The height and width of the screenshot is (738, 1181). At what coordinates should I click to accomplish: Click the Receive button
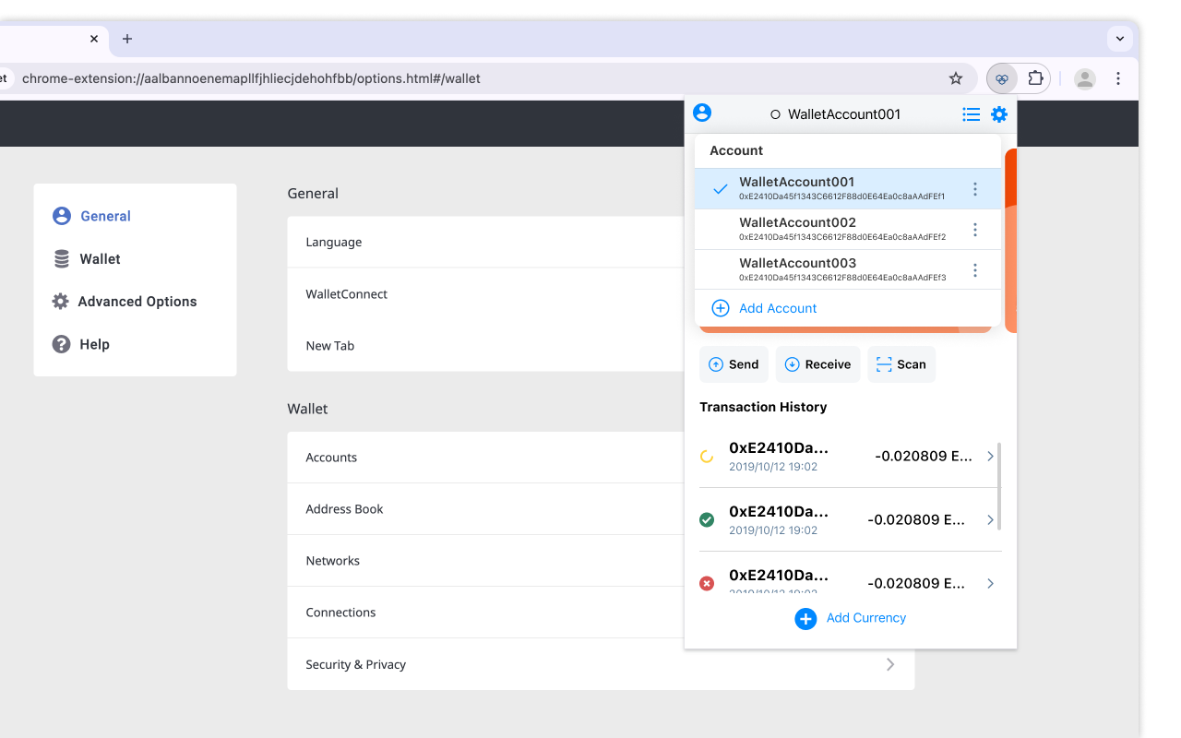point(818,364)
